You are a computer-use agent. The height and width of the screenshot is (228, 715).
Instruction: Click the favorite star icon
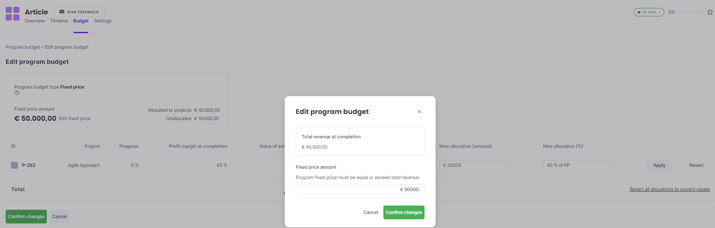pyautogui.click(x=710, y=12)
